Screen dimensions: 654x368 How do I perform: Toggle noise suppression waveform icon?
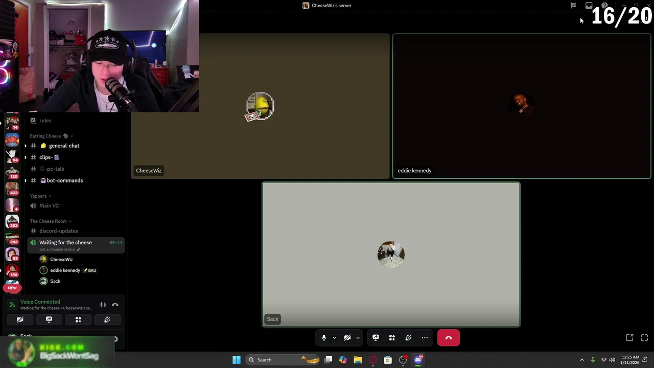[103, 305]
